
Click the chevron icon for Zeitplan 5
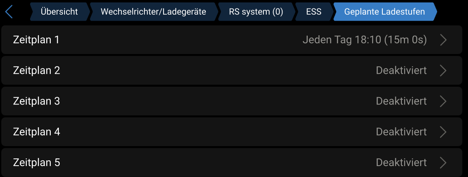click(x=443, y=163)
